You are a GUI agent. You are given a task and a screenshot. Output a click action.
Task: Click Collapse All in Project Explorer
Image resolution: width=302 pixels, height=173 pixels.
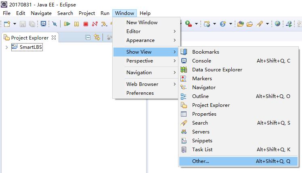click(x=88, y=38)
